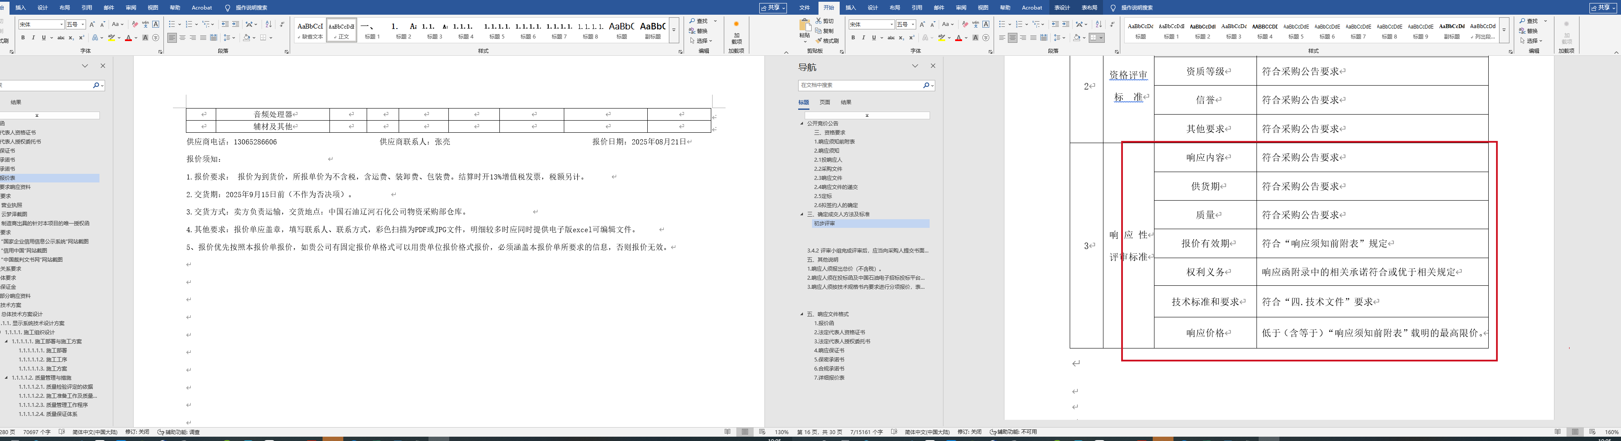1621x441 pixels.
Task: Switch to web layout in right window
Action: (x=1592, y=432)
